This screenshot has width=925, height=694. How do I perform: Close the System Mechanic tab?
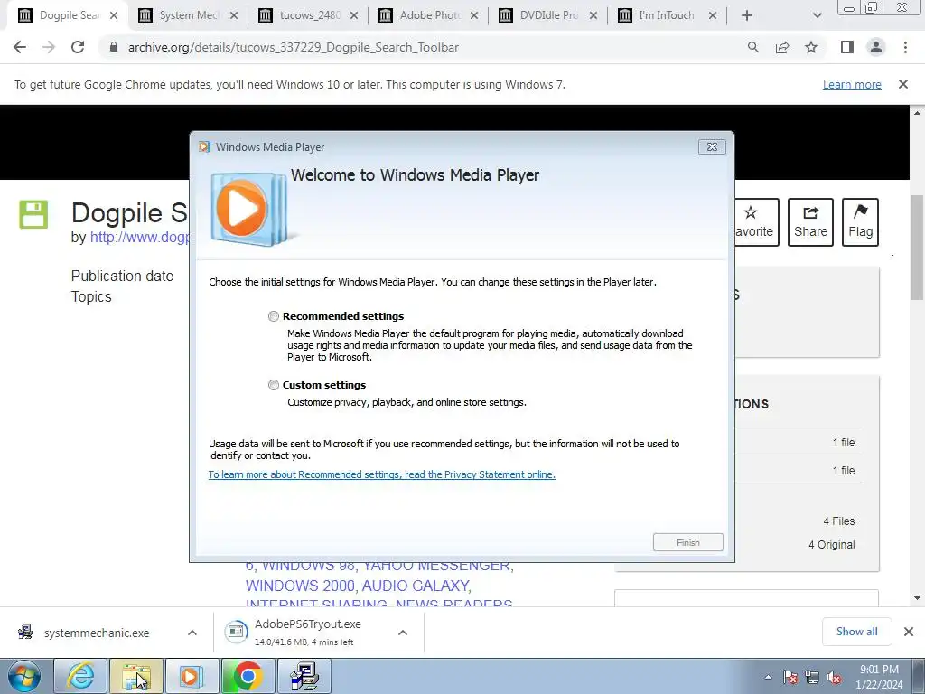click(x=234, y=16)
